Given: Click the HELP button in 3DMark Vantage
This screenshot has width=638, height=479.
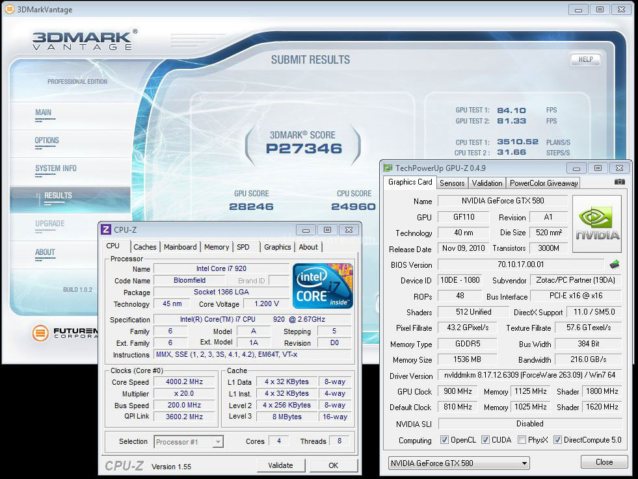Looking at the screenshot, I should pos(585,59).
